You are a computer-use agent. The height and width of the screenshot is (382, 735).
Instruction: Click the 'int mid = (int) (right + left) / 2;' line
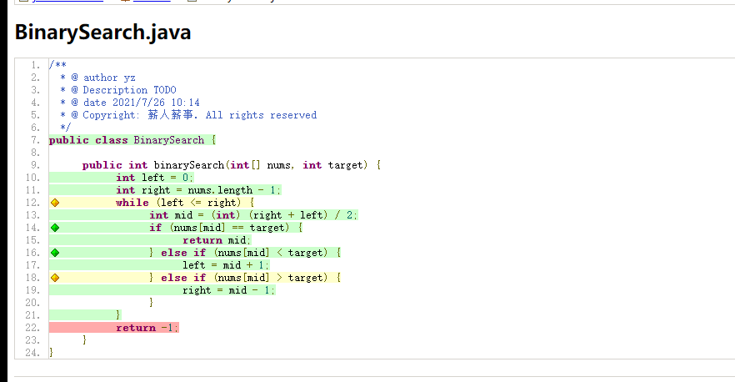point(253,215)
